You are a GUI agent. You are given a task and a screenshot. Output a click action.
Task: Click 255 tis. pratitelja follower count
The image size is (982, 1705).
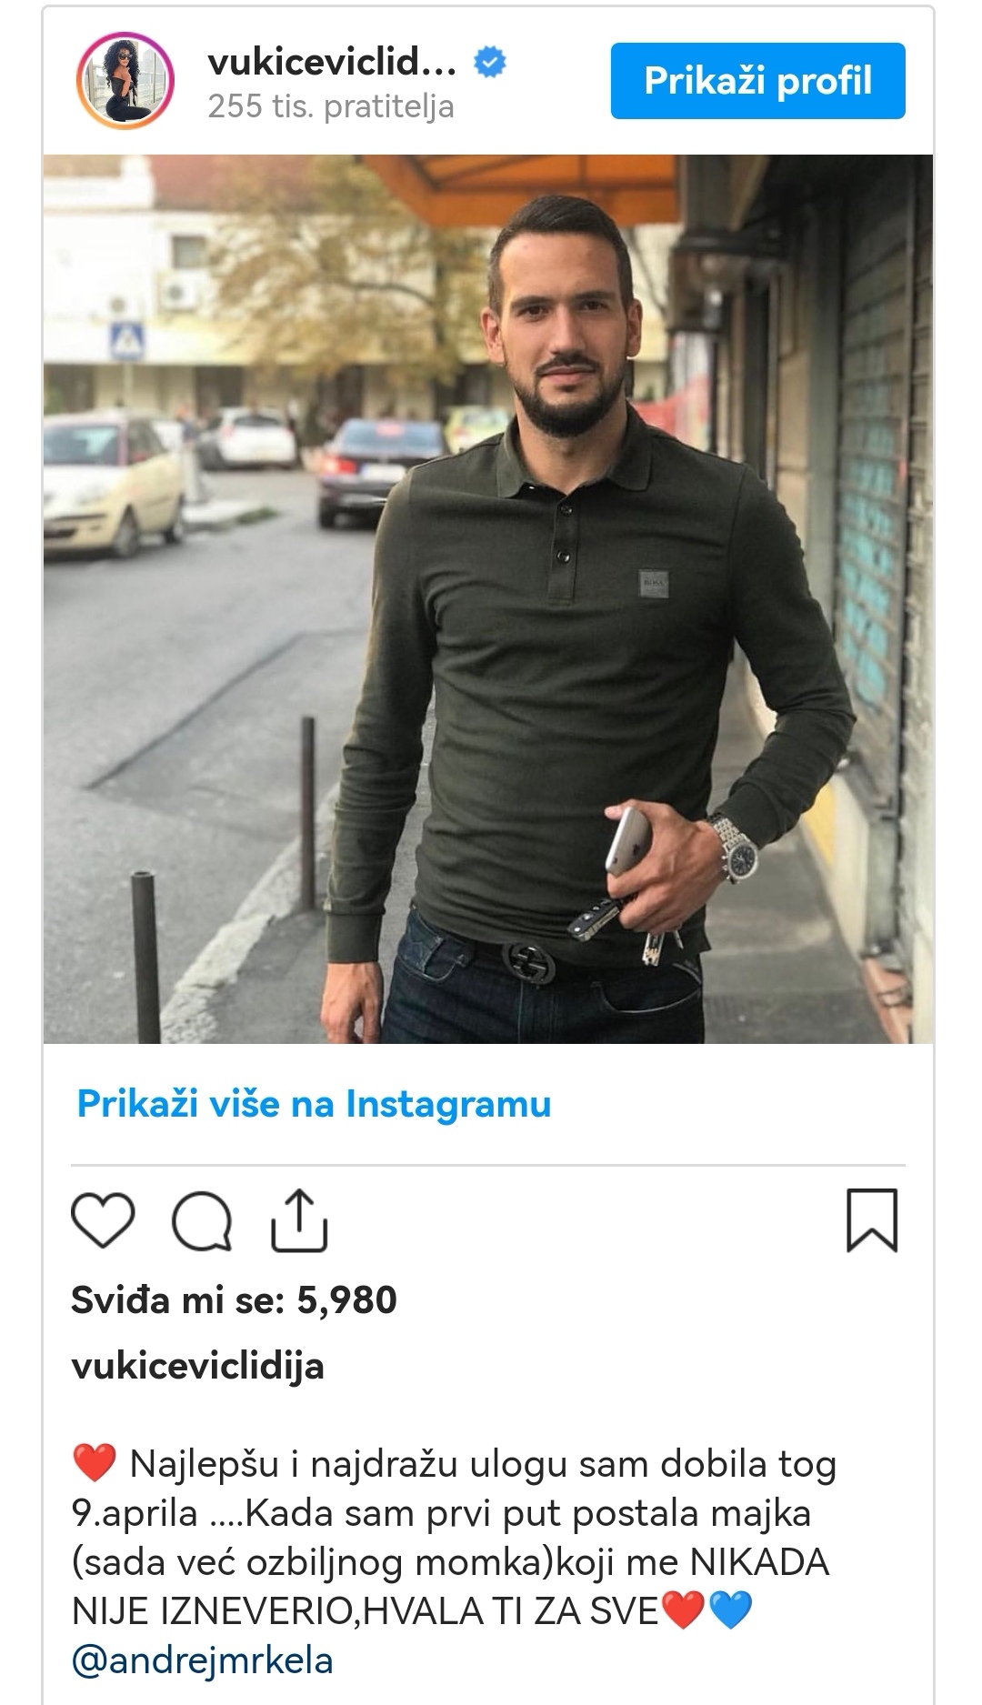(x=331, y=107)
